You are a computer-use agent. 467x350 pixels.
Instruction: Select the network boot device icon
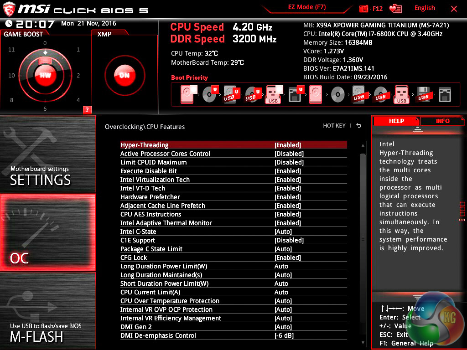pos(445,95)
